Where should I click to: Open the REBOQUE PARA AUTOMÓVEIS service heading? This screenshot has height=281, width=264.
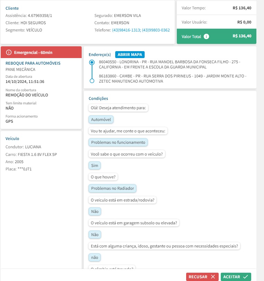33,63
